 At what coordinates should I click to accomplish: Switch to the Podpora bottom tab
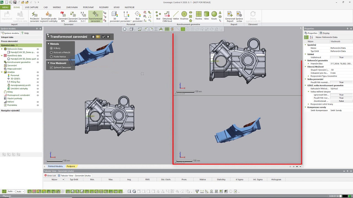(71, 166)
